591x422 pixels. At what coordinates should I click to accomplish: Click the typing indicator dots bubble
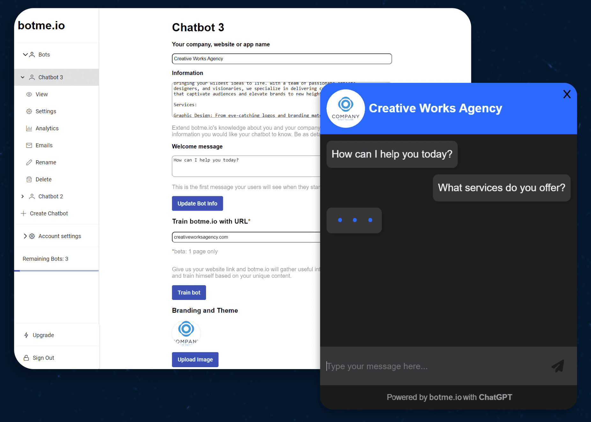354,220
